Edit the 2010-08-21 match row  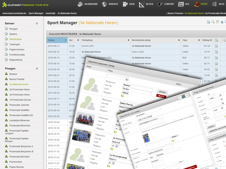[x=216, y=75]
